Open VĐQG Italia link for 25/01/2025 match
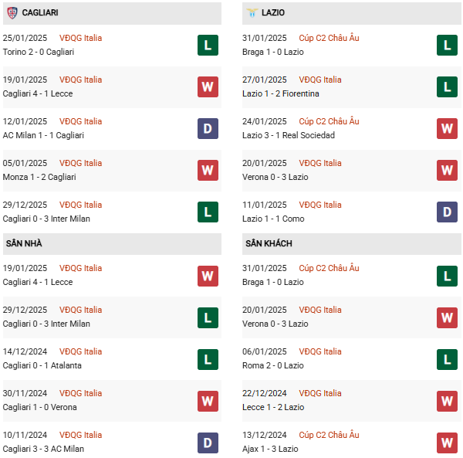 click(80, 38)
